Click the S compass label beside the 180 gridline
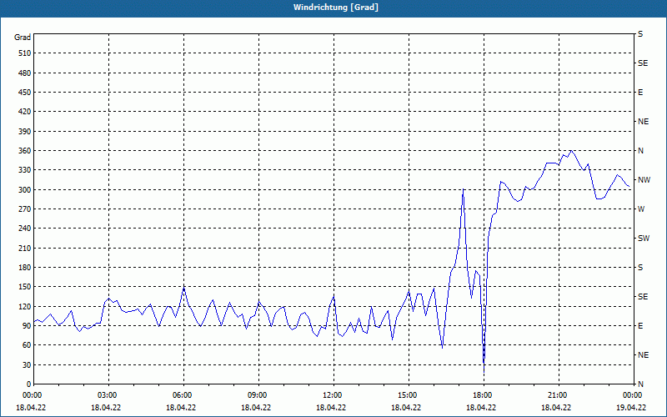The height and width of the screenshot is (417, 667). tap(640, 268)
